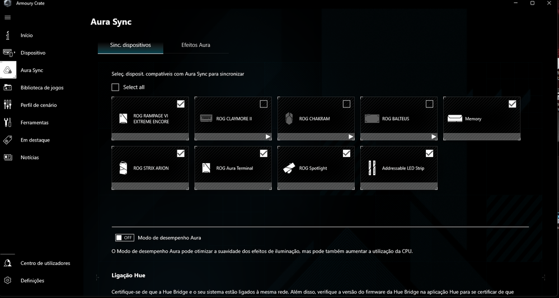559x298 pixels.
Task: Click the Ligação Hue heading
Action: coord(128,276)
